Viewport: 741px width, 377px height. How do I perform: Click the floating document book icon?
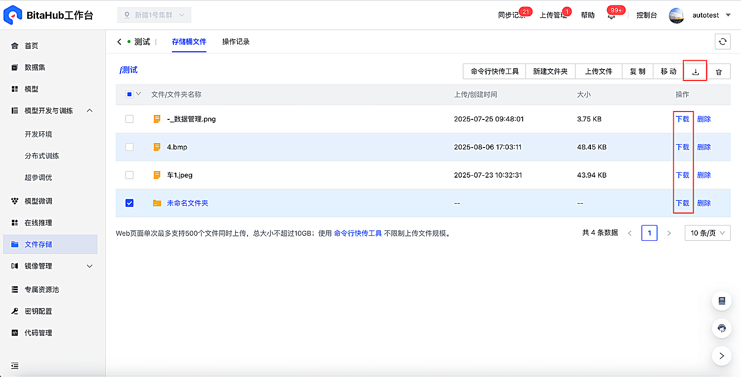[x=722, y=301]
